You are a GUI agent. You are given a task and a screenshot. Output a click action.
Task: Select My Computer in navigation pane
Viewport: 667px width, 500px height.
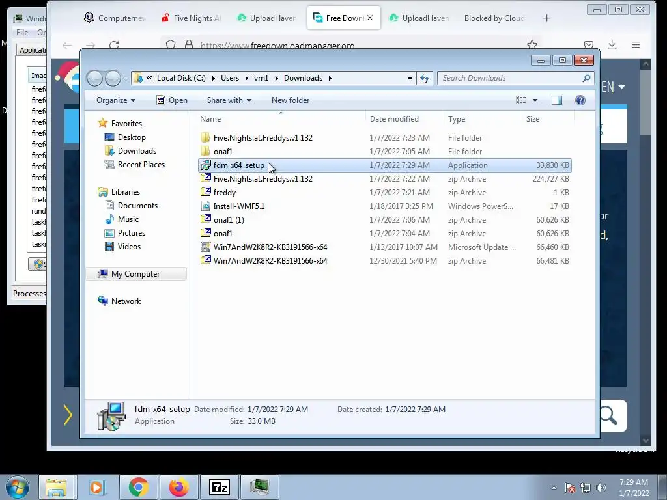(135, 274)
